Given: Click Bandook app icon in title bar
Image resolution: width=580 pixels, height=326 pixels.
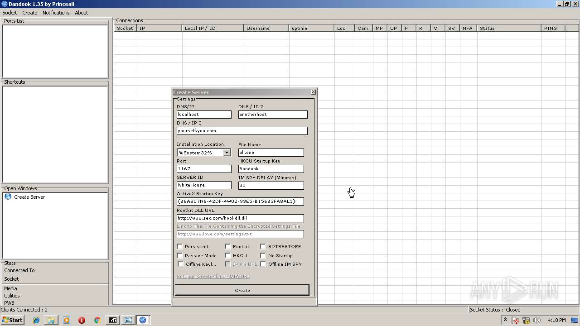Looking at the screenshot, I should [x=4, y=4].
